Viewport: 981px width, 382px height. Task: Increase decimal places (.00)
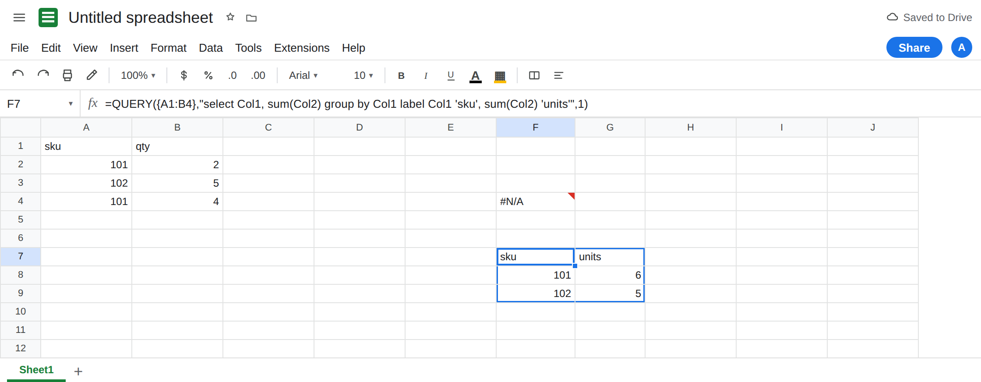click(258, 75)
